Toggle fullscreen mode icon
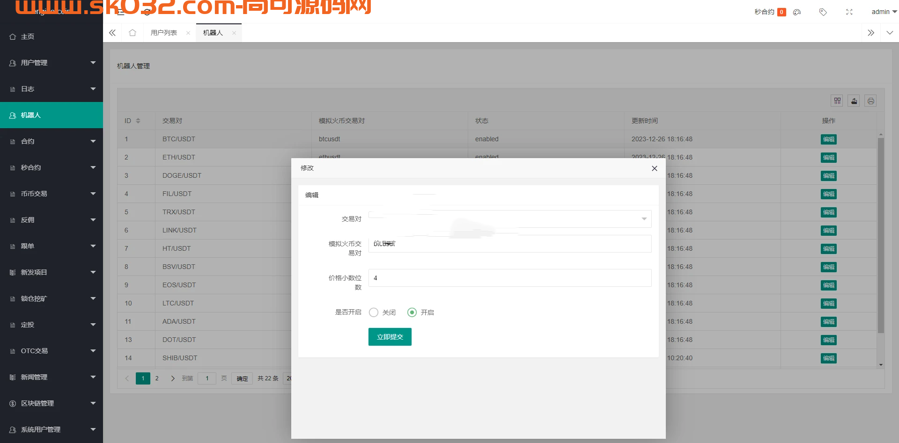This screenshot has height=443, width=899. (849, 12)
